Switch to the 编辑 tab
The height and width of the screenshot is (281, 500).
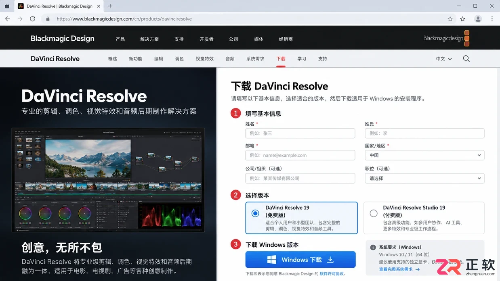tap(159, 59)
